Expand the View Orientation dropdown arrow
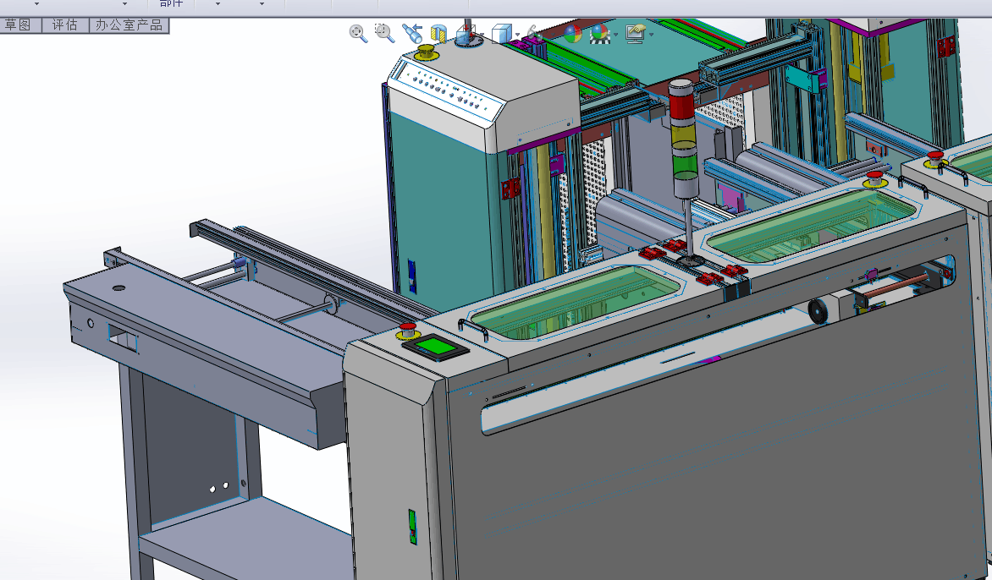This screenshot has height=580, width=992. pos(482,35)
